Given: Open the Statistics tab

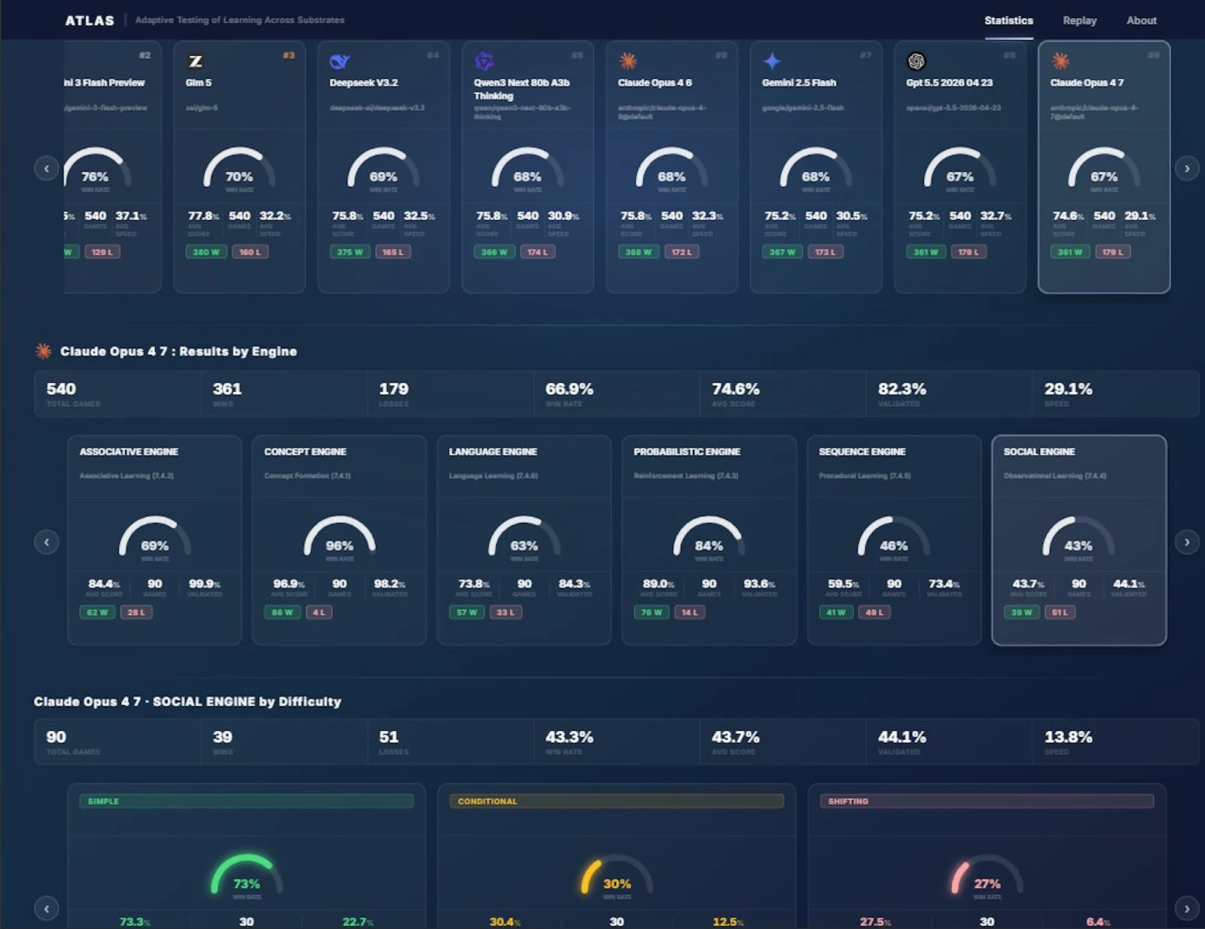Looking at the screenshot, I should 1008,20.
